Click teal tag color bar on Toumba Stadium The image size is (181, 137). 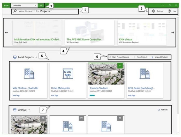[92, 95]
